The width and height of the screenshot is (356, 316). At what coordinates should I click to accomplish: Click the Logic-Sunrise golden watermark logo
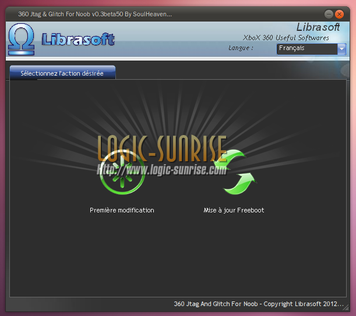pos(162,148)
